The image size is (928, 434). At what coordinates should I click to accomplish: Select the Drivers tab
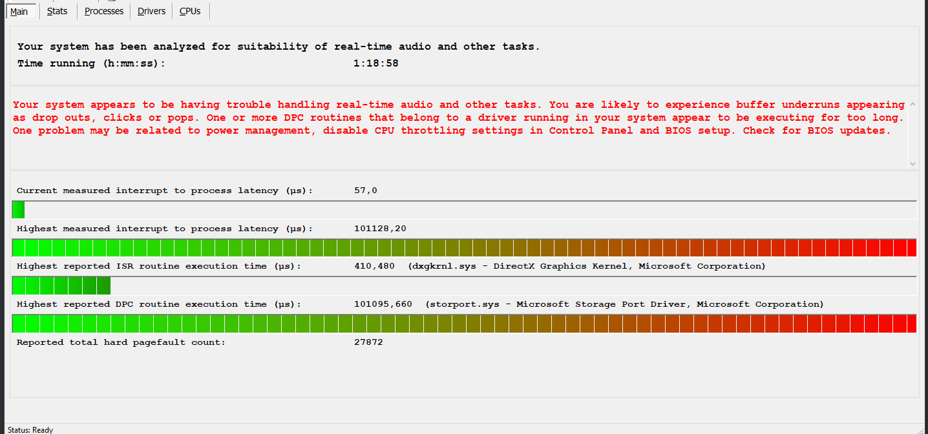point(151,12)
